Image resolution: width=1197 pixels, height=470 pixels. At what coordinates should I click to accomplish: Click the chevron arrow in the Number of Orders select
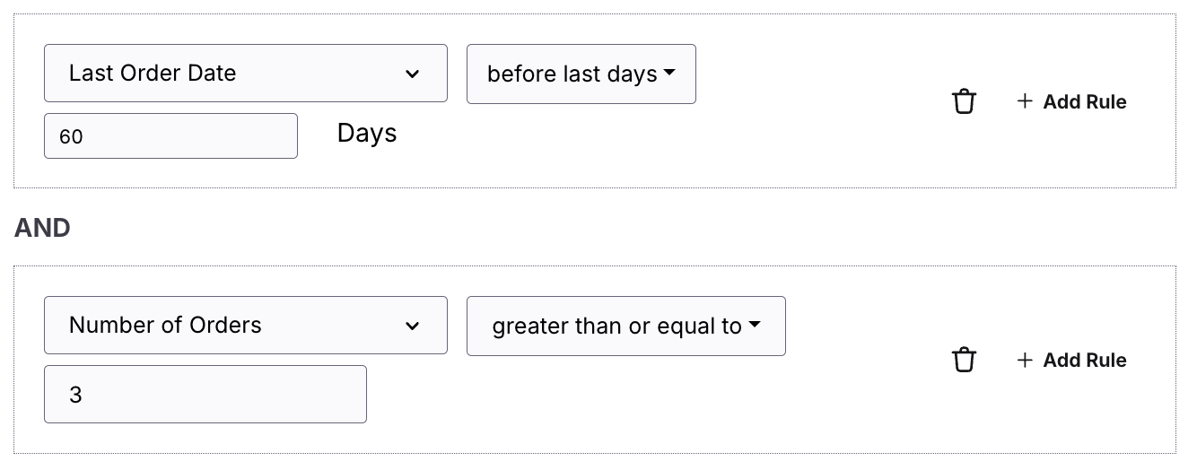tap(412, 326)
